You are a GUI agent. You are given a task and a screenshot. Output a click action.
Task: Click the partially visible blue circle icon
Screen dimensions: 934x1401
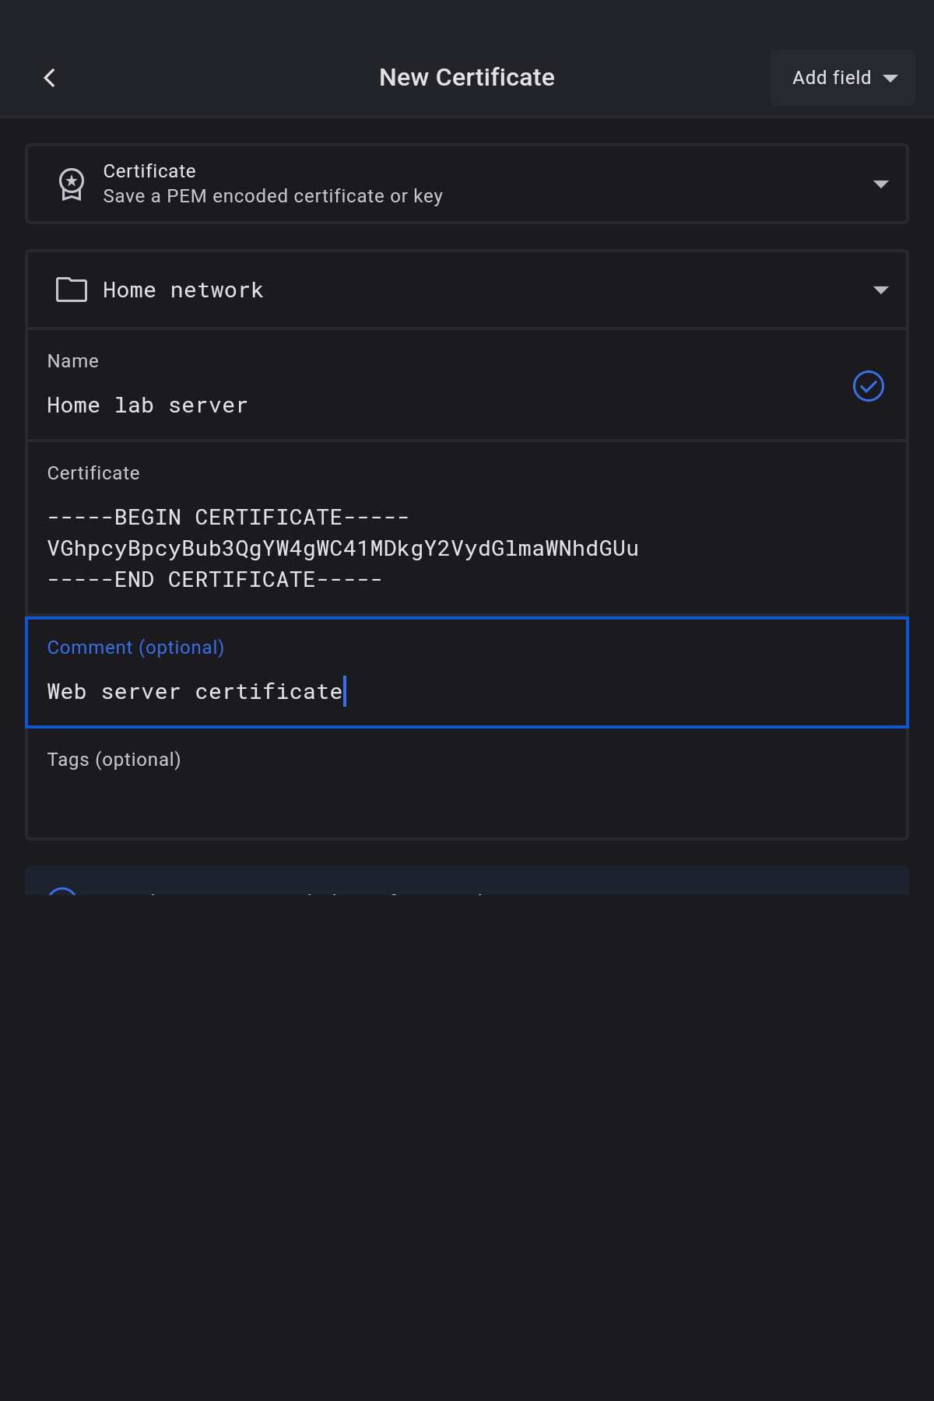tap(62, 890)
